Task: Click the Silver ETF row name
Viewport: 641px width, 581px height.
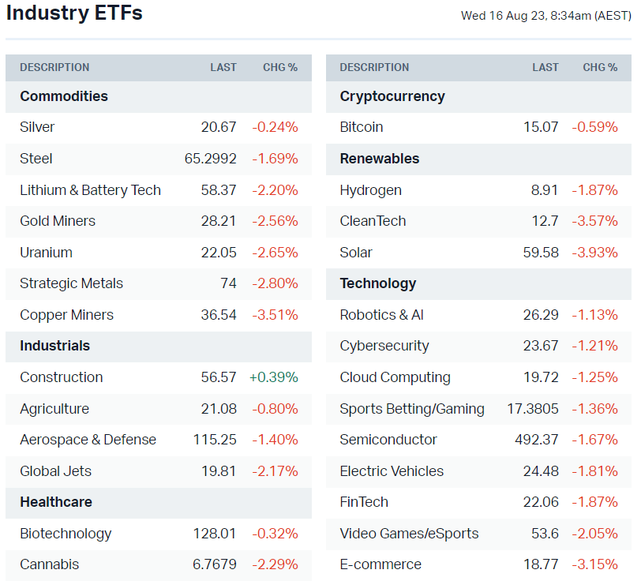Action: pos(37,127)
